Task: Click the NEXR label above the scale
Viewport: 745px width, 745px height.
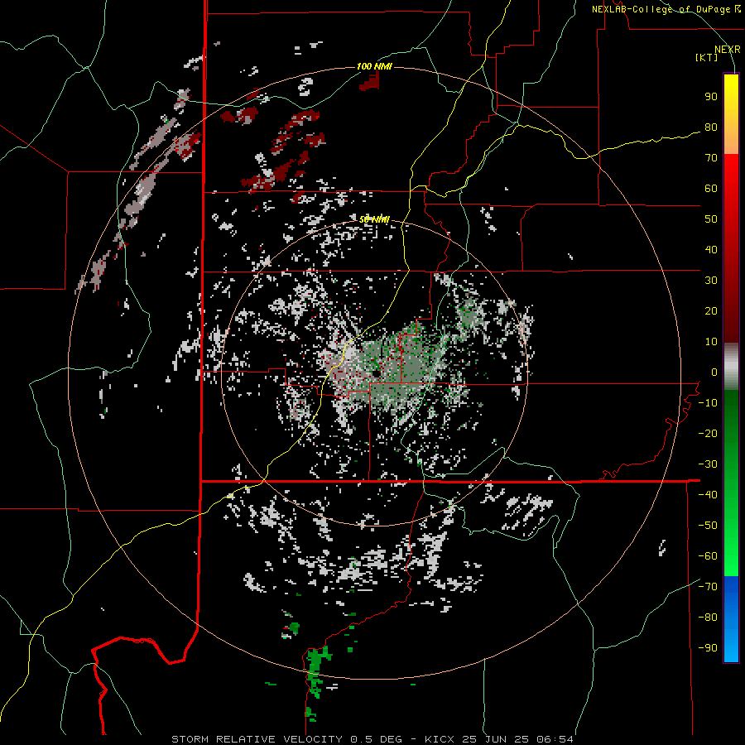Action: coord(728,50)
